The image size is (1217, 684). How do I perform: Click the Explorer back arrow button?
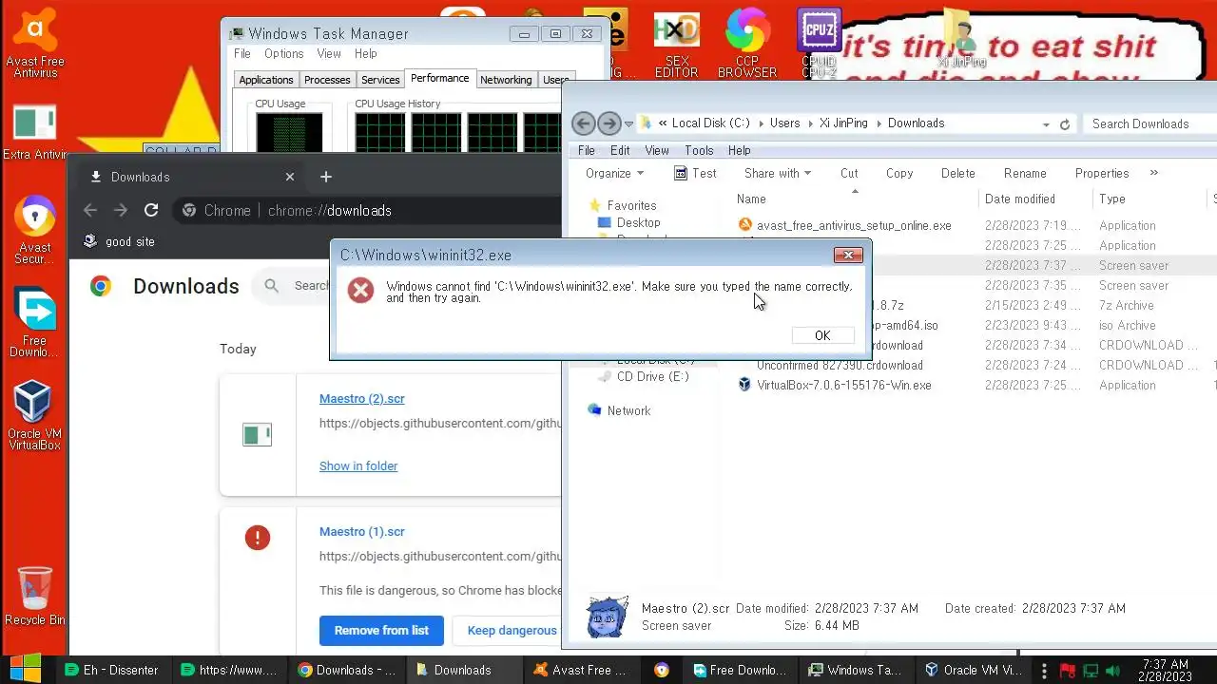pyautogui.click(x=584, y=123)
